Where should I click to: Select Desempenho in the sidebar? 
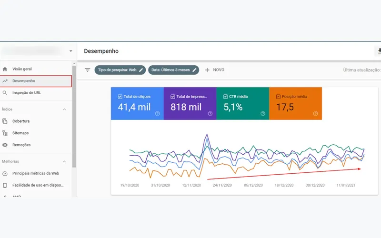[36, 81]
